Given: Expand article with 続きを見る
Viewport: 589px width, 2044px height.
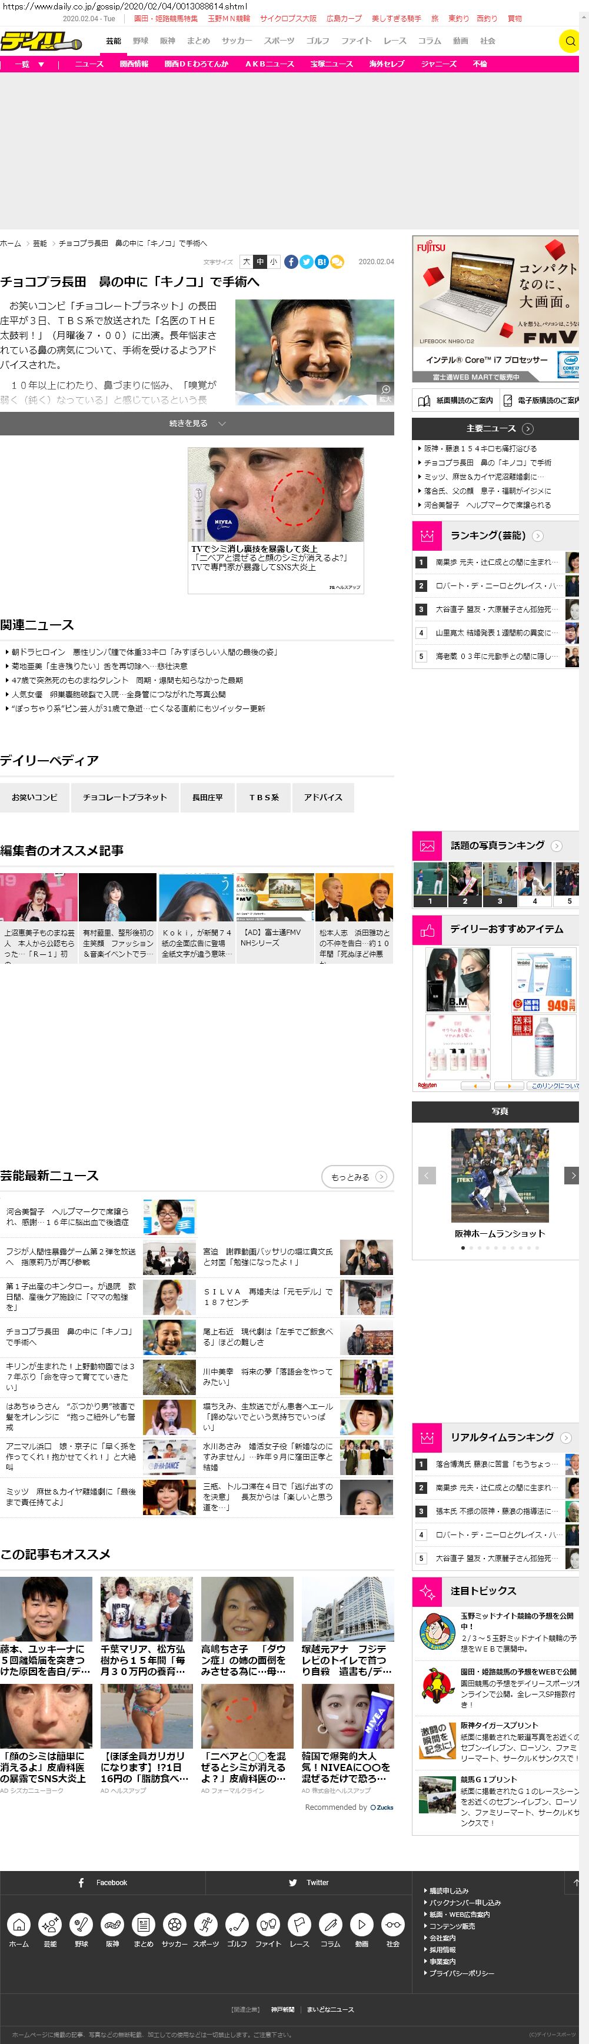Looking at the screenshot, I should 197,424.
